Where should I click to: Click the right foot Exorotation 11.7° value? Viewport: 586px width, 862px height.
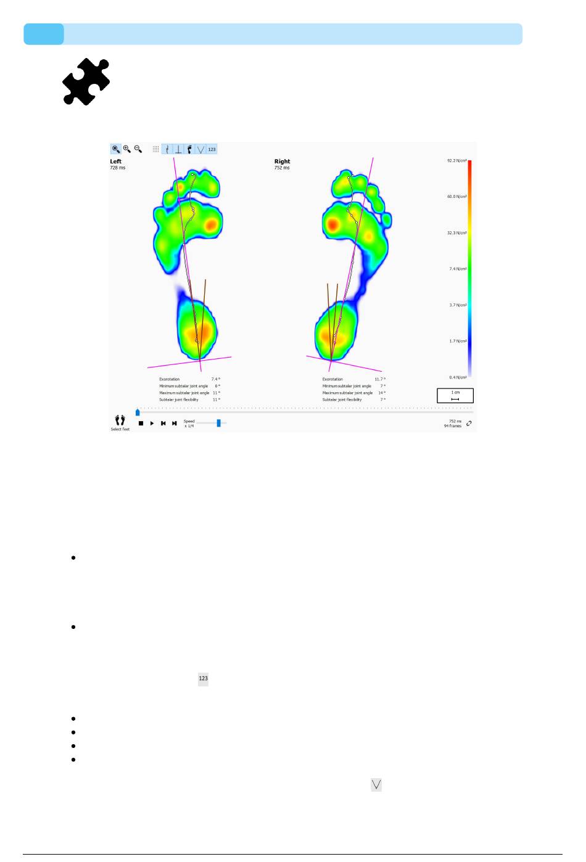(380, 379)
